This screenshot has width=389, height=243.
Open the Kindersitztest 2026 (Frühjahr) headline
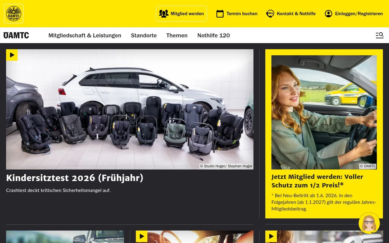coord(75,178)
